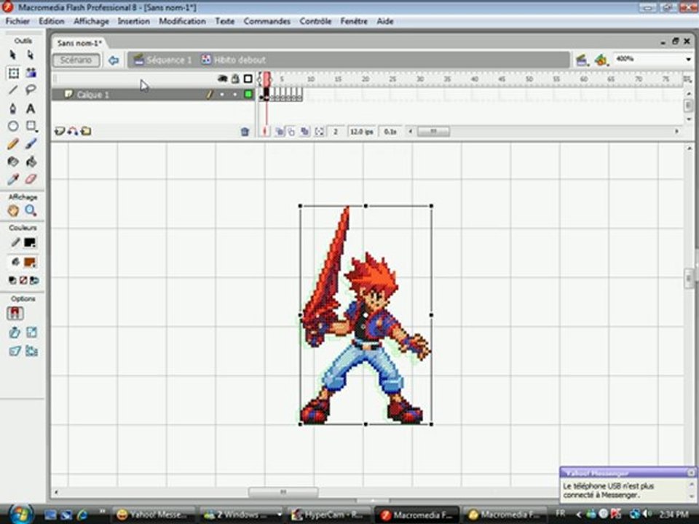This screenshot has width=699, height=524.
Task: Choose the Eyedropper tool
Action: pos(13,179)
